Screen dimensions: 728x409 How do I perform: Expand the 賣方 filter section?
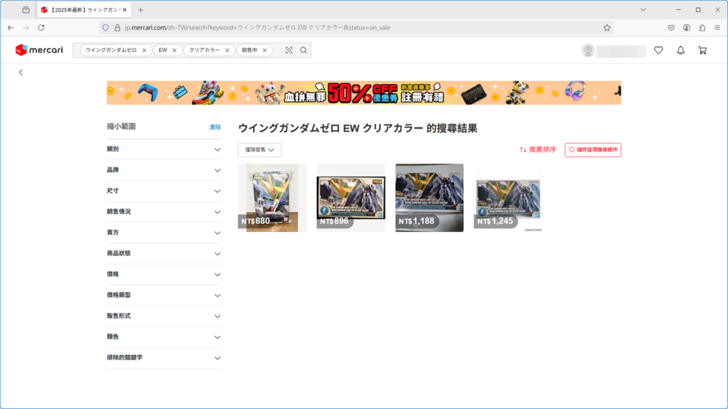(164, 233)
